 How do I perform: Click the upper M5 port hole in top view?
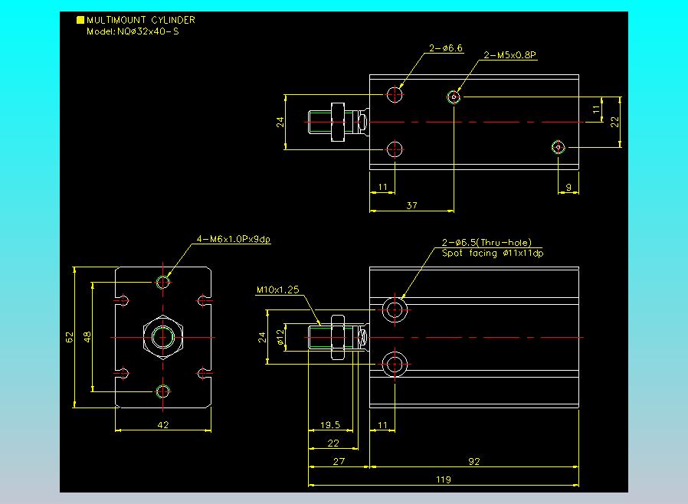pos(454,97)
